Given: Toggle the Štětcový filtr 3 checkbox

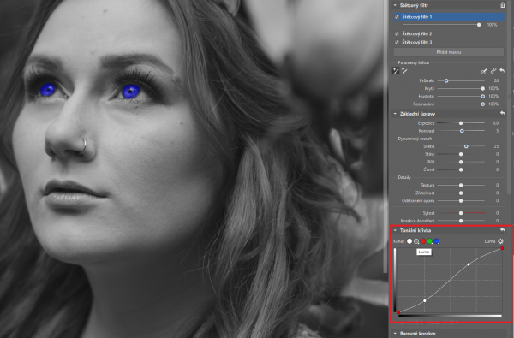Looking at the screenshot, I should pyautogui.click(x=397, y=42).
